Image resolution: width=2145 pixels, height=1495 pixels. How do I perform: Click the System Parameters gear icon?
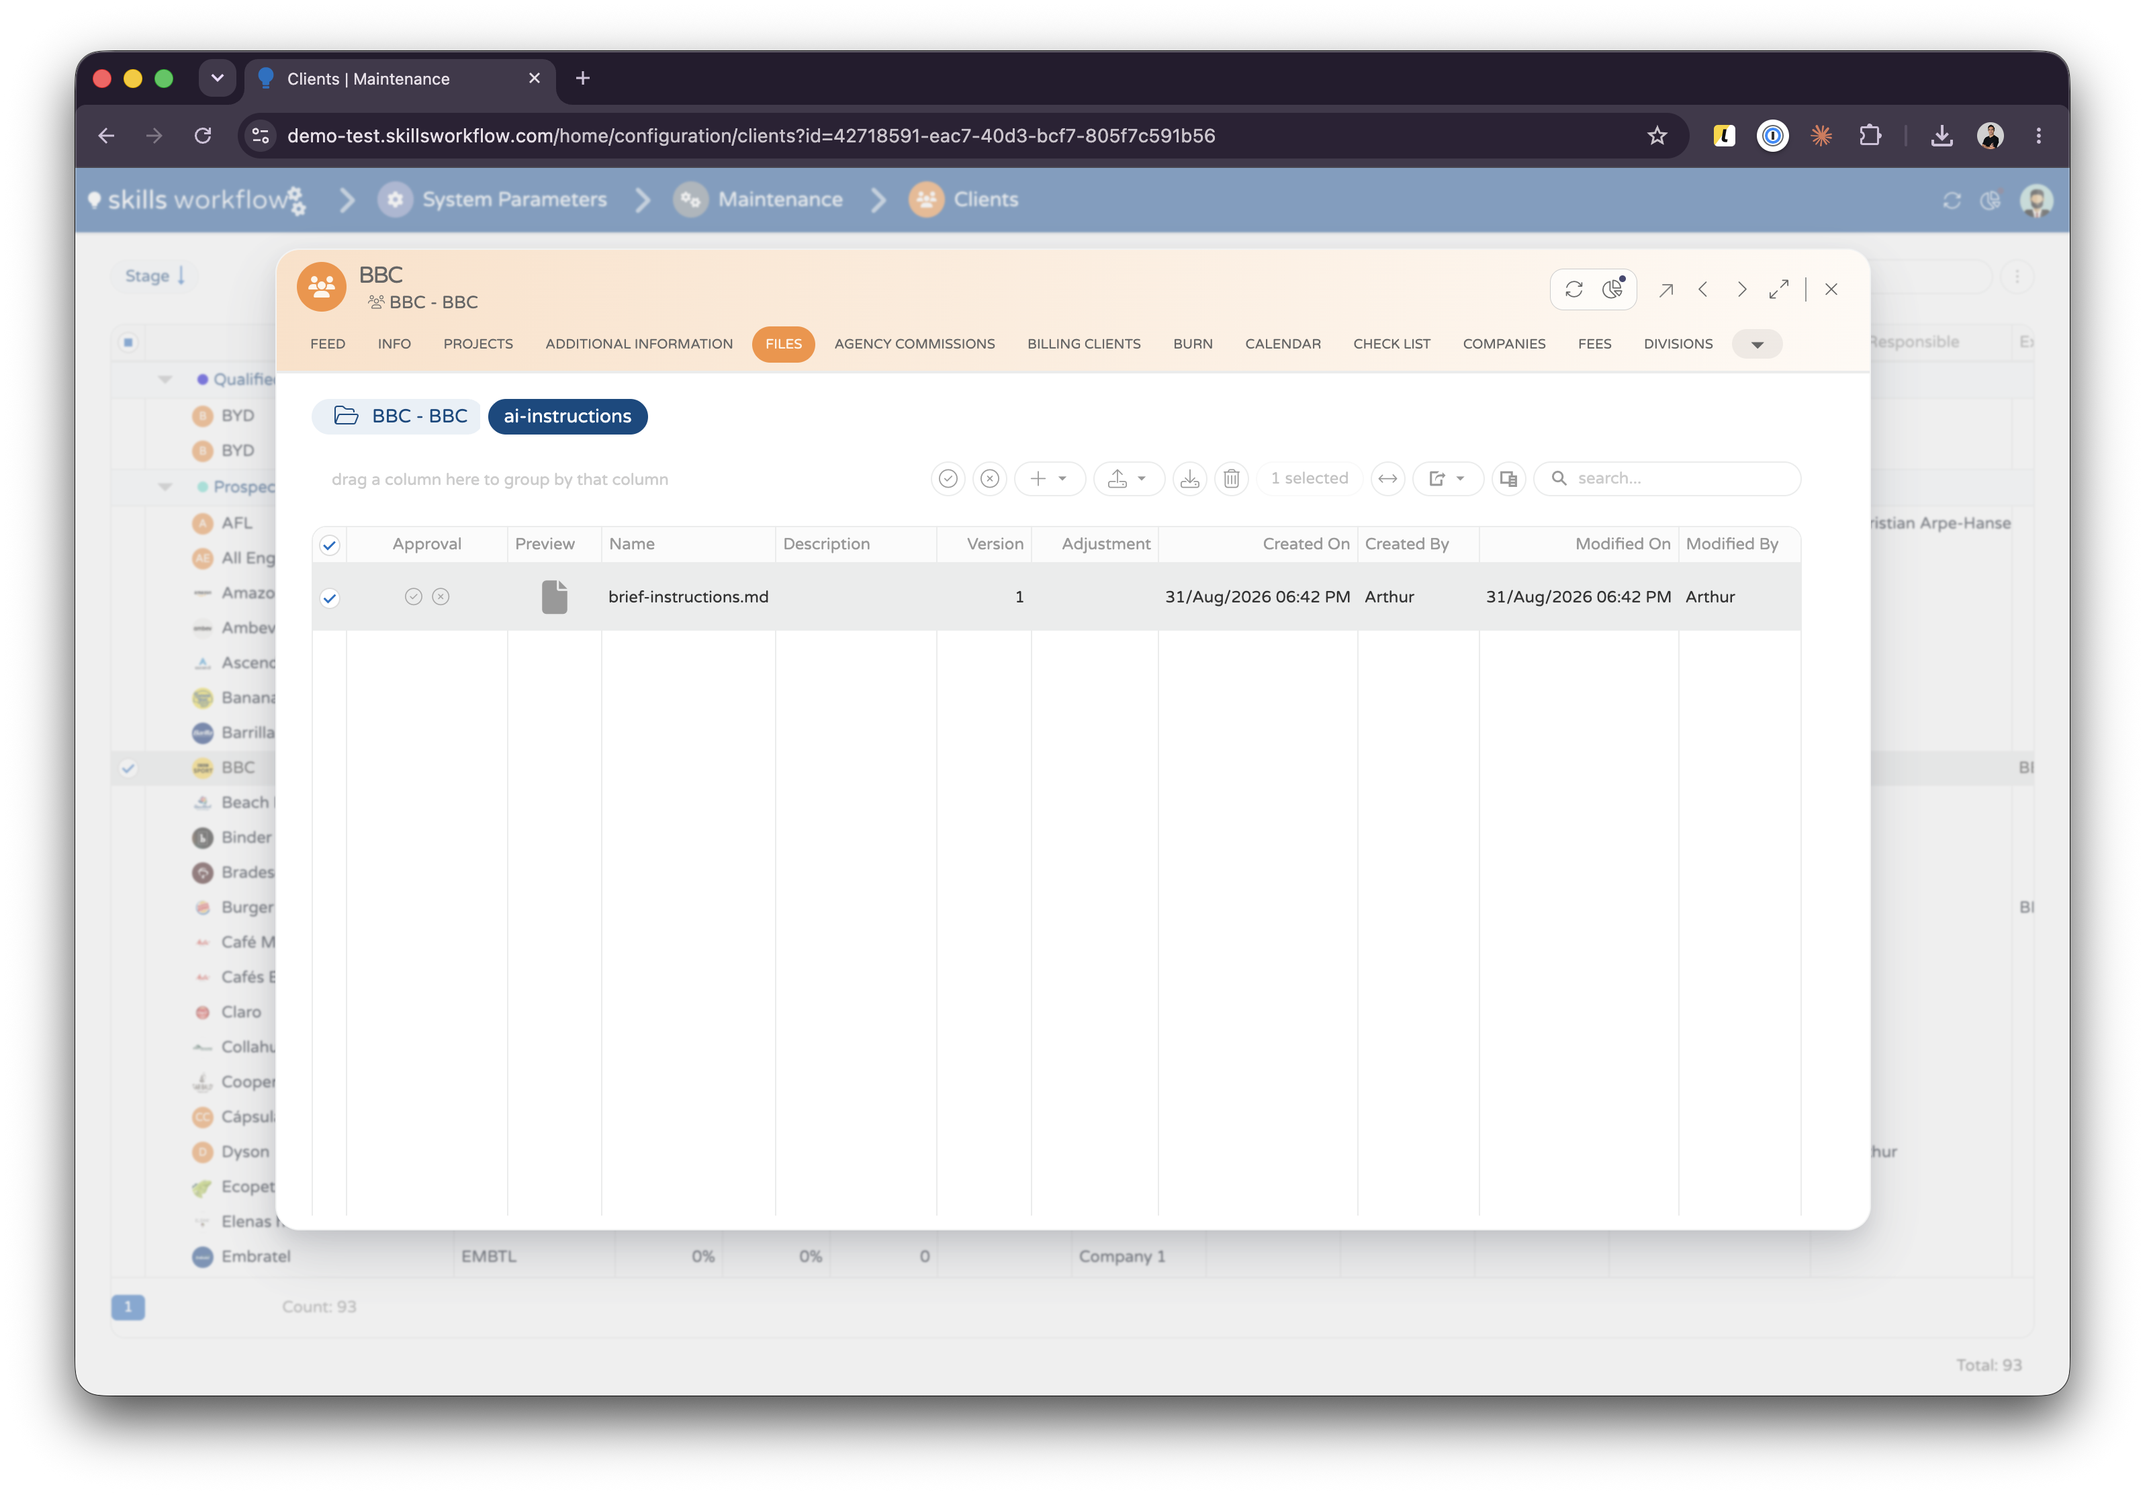tap(395, 199)
